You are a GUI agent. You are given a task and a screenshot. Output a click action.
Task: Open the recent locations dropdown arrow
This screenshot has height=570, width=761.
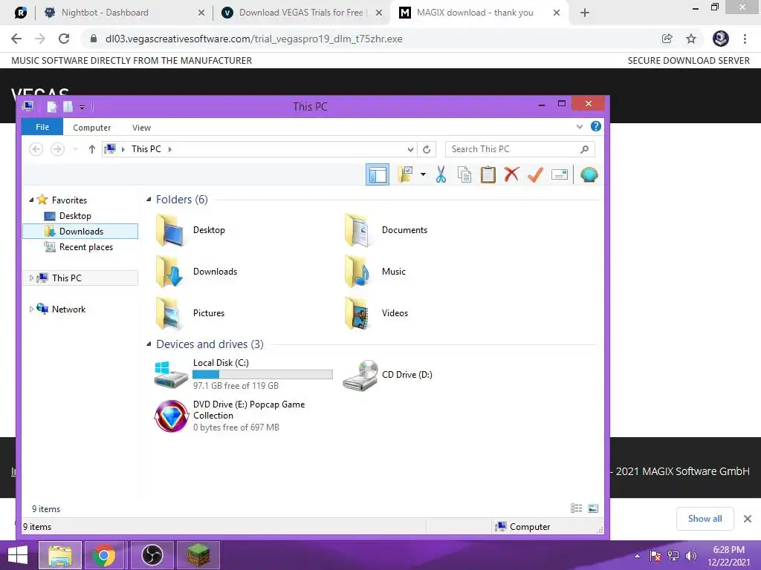click(75, 149)
